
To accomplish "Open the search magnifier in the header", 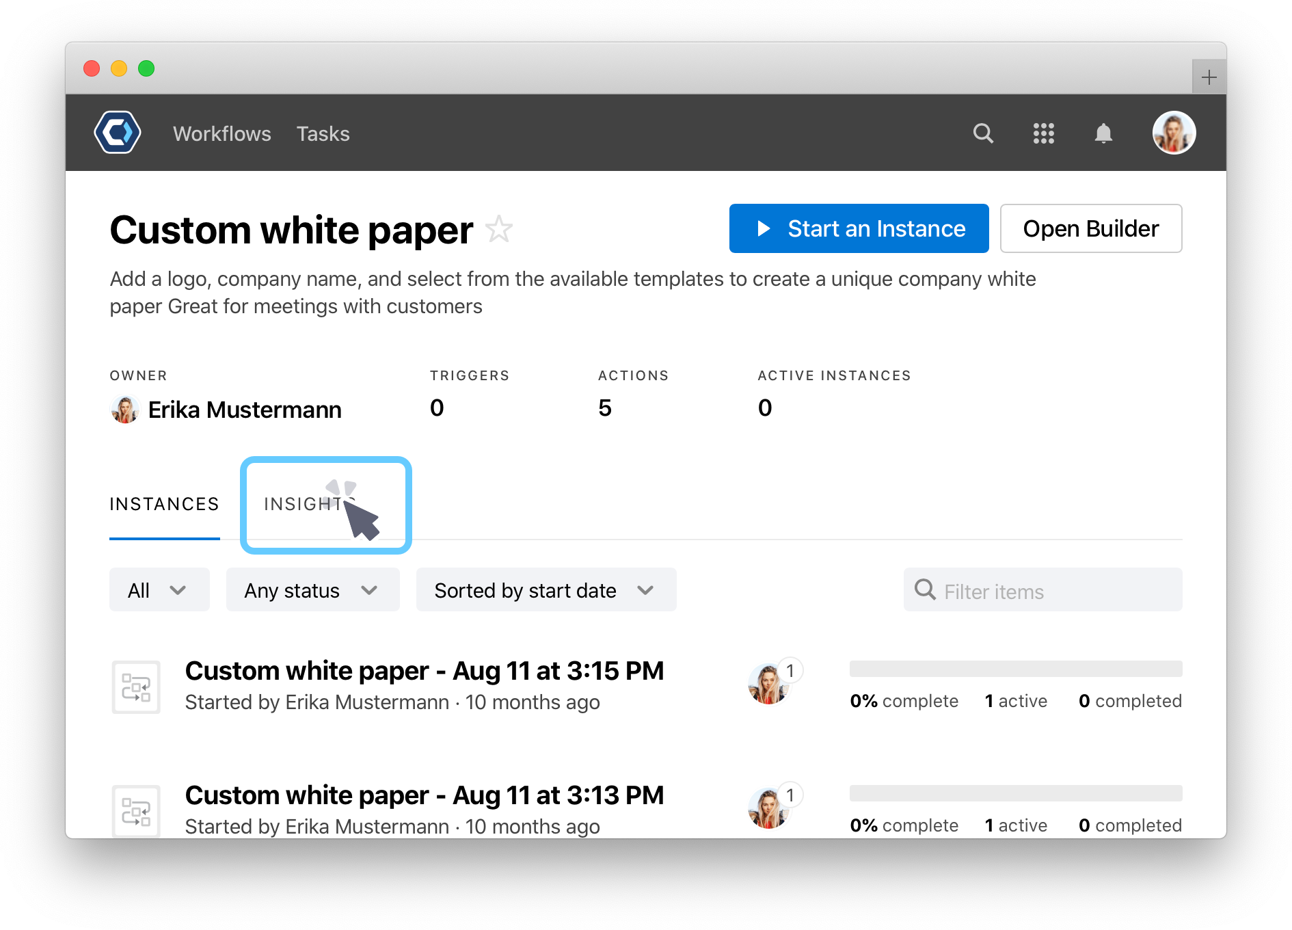I will [983, 133].
